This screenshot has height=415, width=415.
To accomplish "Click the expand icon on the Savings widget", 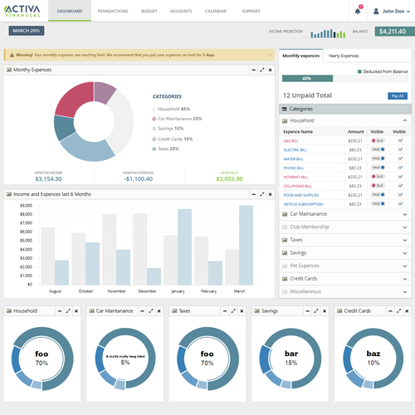I will click(316, 311).
